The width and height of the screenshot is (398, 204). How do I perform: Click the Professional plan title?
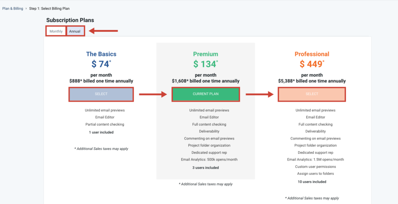pyautogui.click(x=312, y=54)
